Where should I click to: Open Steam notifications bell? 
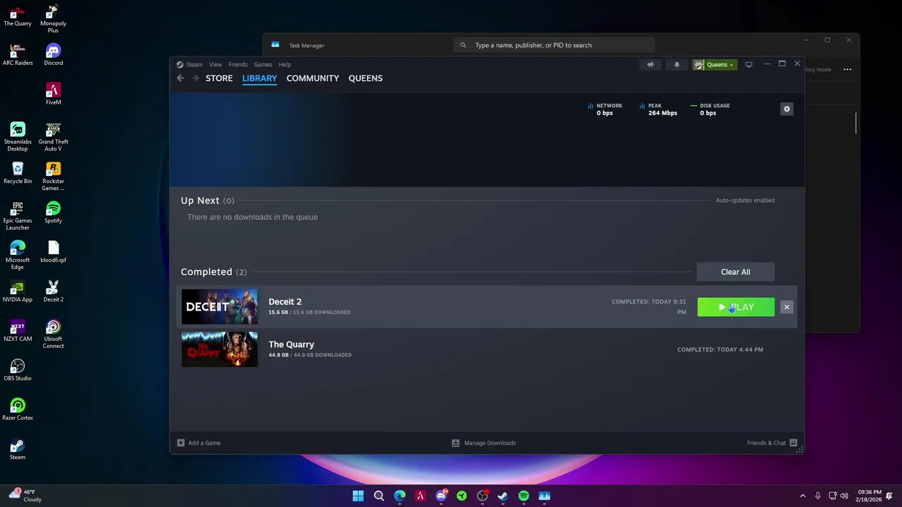(676, 65)
